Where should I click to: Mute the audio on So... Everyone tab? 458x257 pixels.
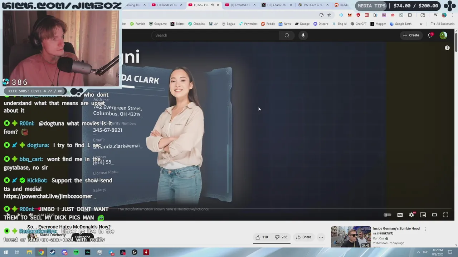coord(212,5)
